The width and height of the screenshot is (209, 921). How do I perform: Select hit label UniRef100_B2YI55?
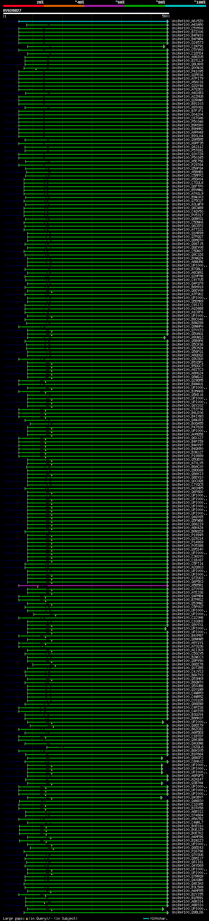click(187, 894)
